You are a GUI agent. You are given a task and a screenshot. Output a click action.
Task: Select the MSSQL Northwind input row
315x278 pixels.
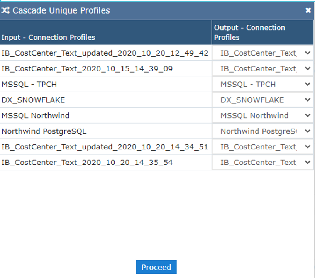(34, 115)
